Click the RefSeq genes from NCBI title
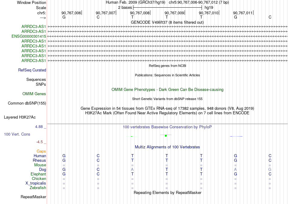The height and width of the screenshot is (204, 288). tap(168, 66)
